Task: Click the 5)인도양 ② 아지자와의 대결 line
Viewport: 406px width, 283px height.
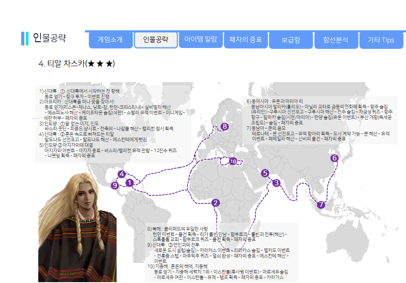Action: [x=66, y=145]
